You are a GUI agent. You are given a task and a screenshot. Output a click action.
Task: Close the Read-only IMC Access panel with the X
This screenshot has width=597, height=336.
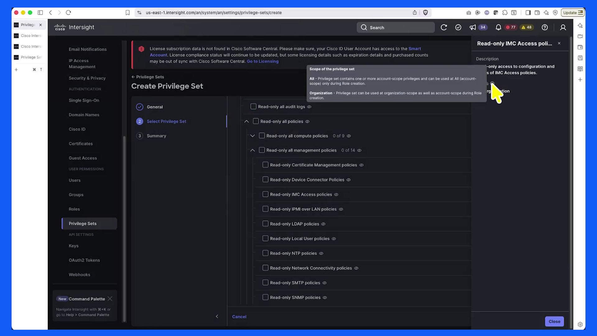pyautogui.click(x=559, y=43)
